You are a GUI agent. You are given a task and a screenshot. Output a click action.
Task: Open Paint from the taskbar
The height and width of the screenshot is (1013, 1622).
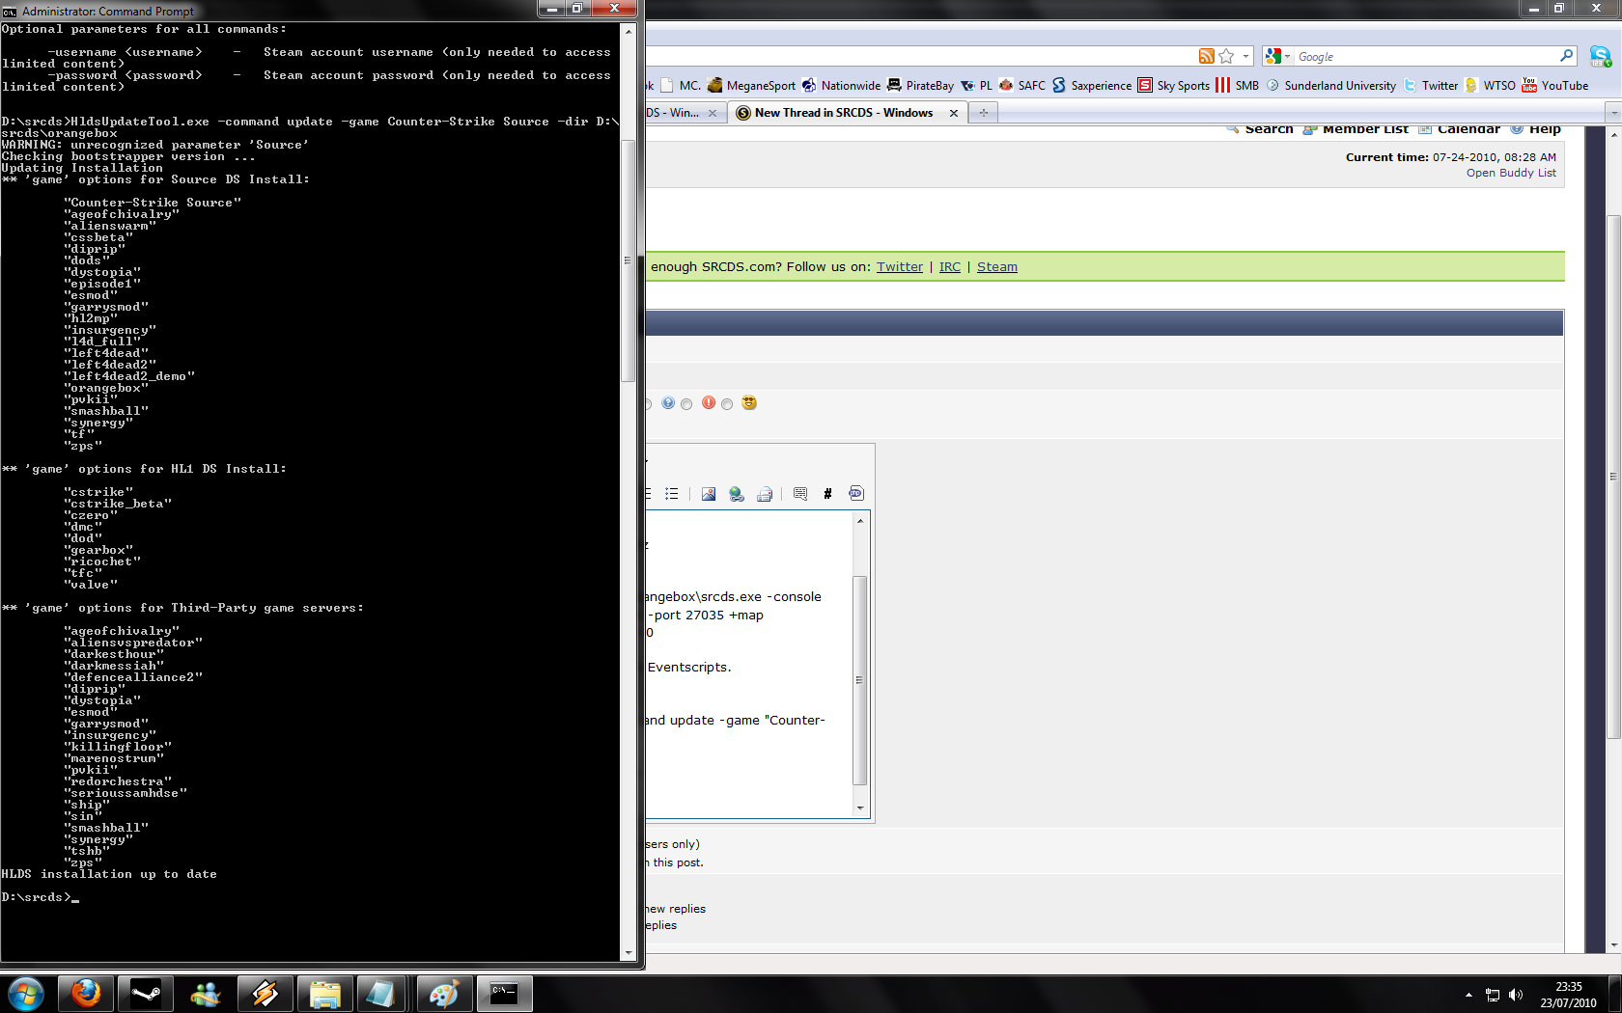[x=444, y=993]
